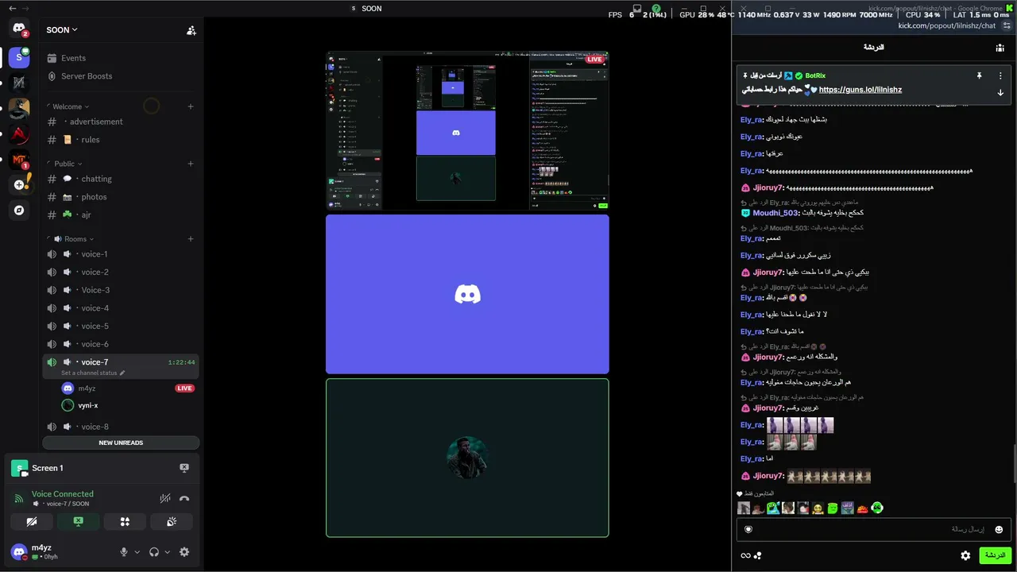Click the invite people icon beside SOON
The width and height of the screenshot is (1017, 572).
191,30
